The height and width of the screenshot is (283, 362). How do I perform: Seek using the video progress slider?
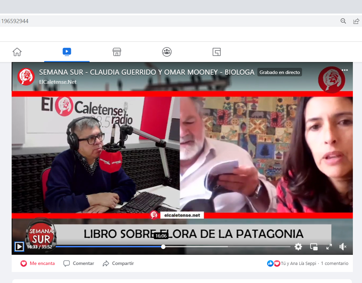(163, 247)
